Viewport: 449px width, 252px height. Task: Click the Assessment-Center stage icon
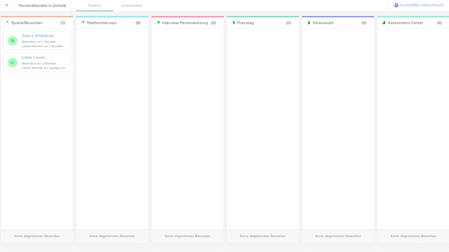(x=384, y=23)
